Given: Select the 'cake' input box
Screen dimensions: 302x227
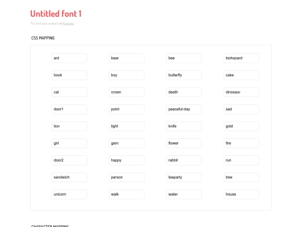Looking at the screenshot, I should point(242,75).
